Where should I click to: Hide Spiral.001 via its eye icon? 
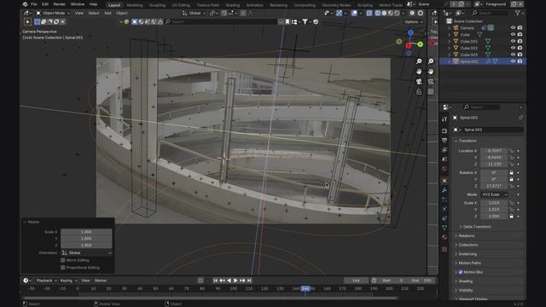tap(513, 61)
